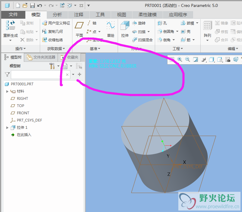Expand the 拉伸 1 tree node

pos(7,128)
